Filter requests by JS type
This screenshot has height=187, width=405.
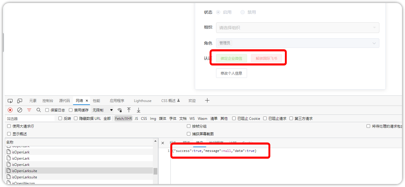coord(136,118)
